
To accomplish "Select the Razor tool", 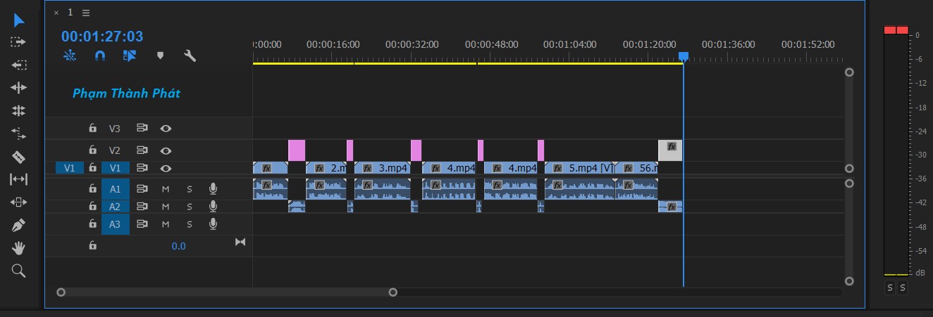I will [19, 156].
